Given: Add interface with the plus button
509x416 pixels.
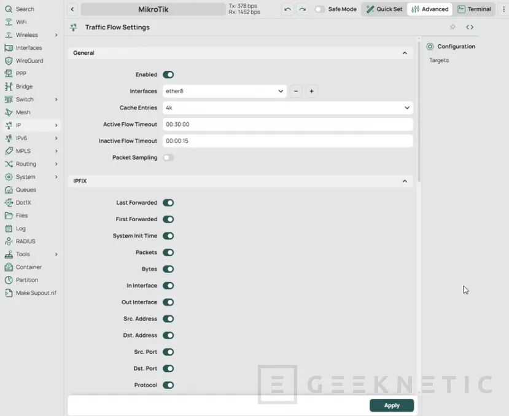Looking at the screenshot, I should coord(311,91).
